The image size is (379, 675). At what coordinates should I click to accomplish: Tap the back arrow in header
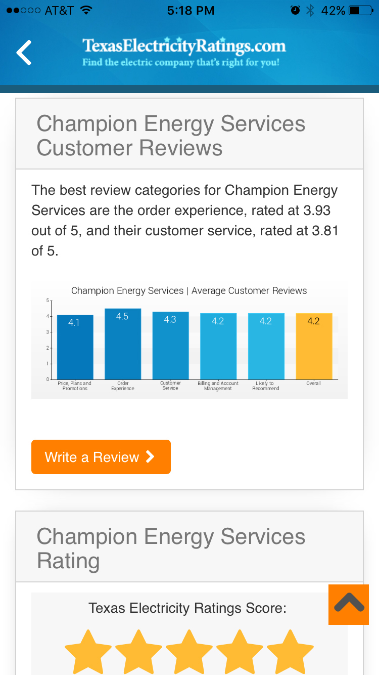pos(24,53)
